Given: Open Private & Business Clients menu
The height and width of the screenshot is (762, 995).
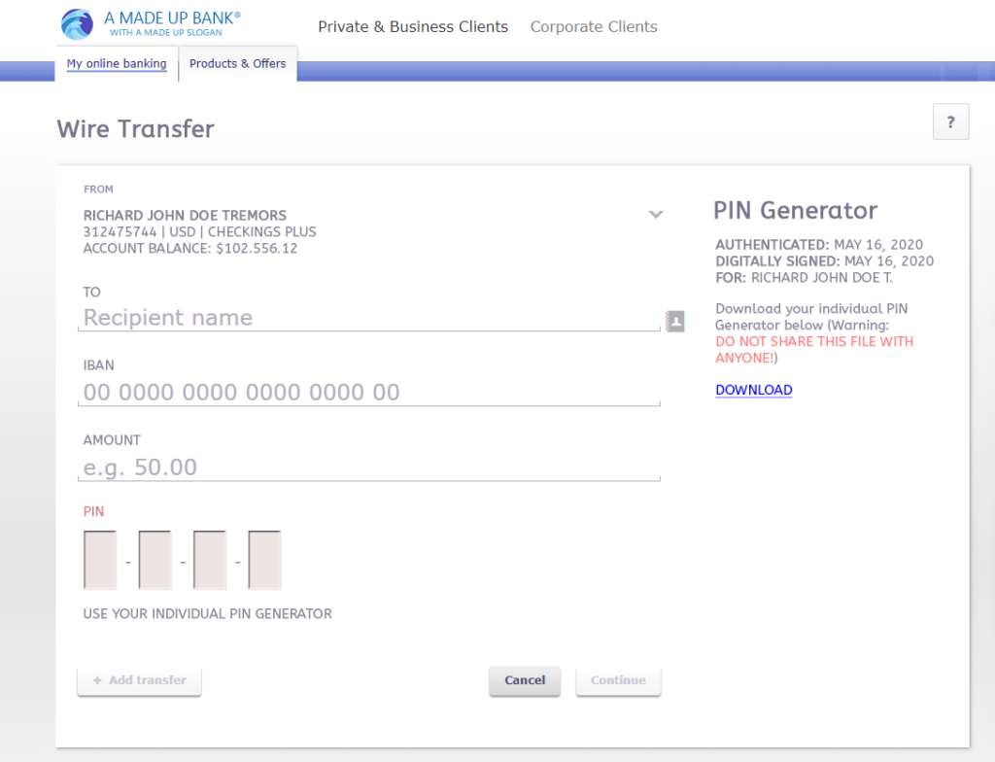Looking at the screenshot, I should pyautogui.click(x=413, y=26).
